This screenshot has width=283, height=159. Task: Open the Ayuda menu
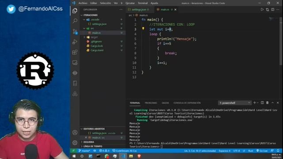(x=154, y=3)
